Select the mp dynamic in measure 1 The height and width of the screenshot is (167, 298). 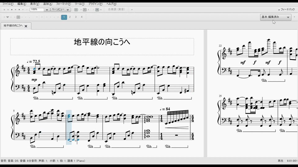click(34, 80)
